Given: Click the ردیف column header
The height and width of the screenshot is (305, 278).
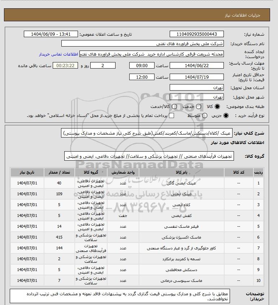Looking at the screenshot, I should coord(259,172).
